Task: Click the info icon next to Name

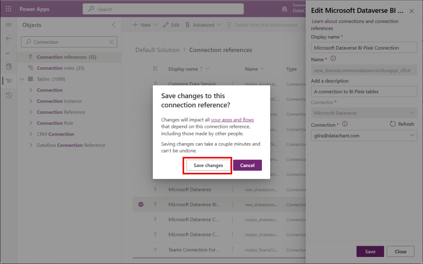Action: [x=333, y=59]
